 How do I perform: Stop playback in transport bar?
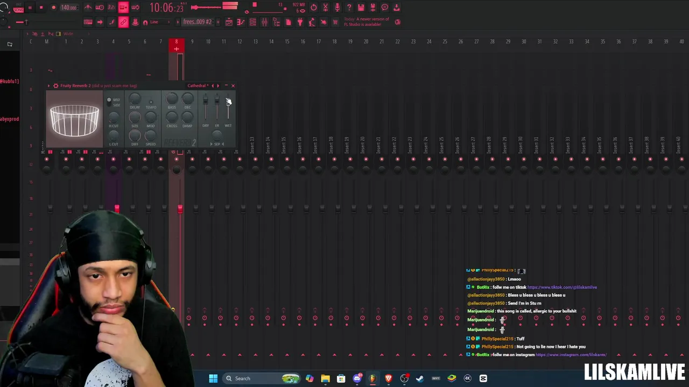pos(41,8)
